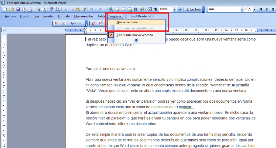Screen dimensions: 276x148
Task: Open the redo history dropdown arrow
Action: tap(105, 9)
